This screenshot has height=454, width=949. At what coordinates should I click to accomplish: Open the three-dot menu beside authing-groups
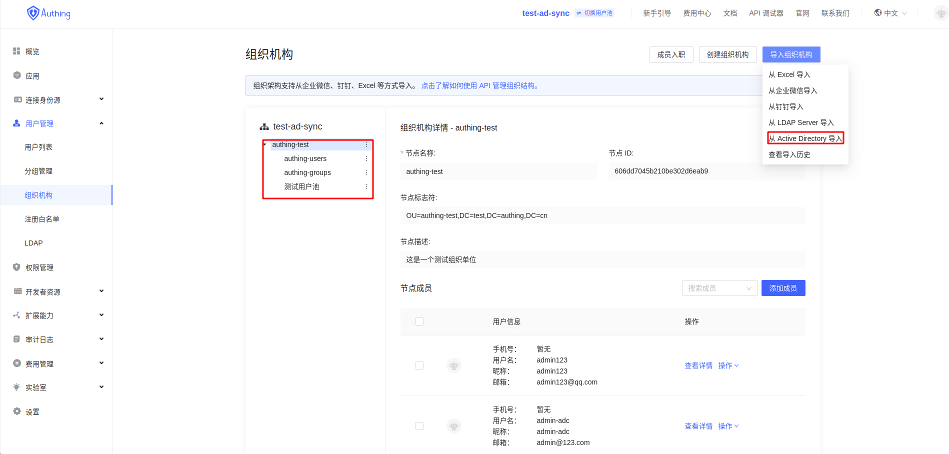point(366,172)
